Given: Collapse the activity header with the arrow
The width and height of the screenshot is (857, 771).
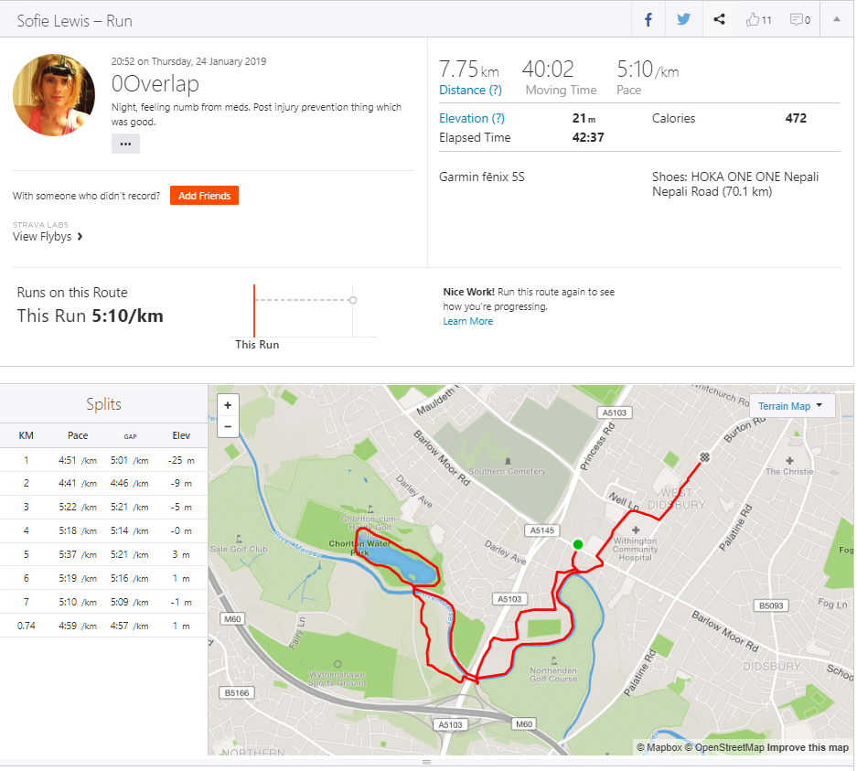Looking at the screenshot, I should coord(836,19).
